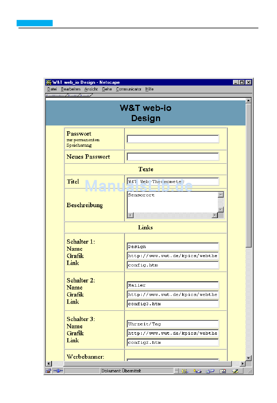Open the Ansicht menu
Viewport: 277px width, 403px height.
tap(91, 89)
